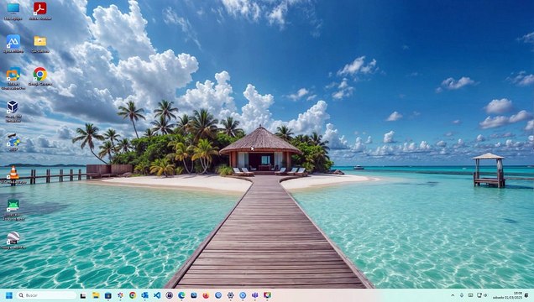
Task: Open Outlook from the taskbar
Action: (x=144, y=295)
